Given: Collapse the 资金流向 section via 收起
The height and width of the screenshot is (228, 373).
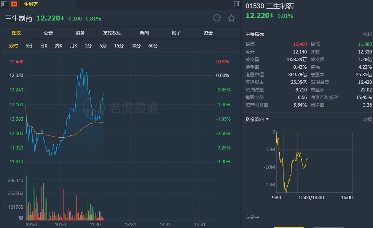Looking at the screenshot, I should [x=367, y=120].
